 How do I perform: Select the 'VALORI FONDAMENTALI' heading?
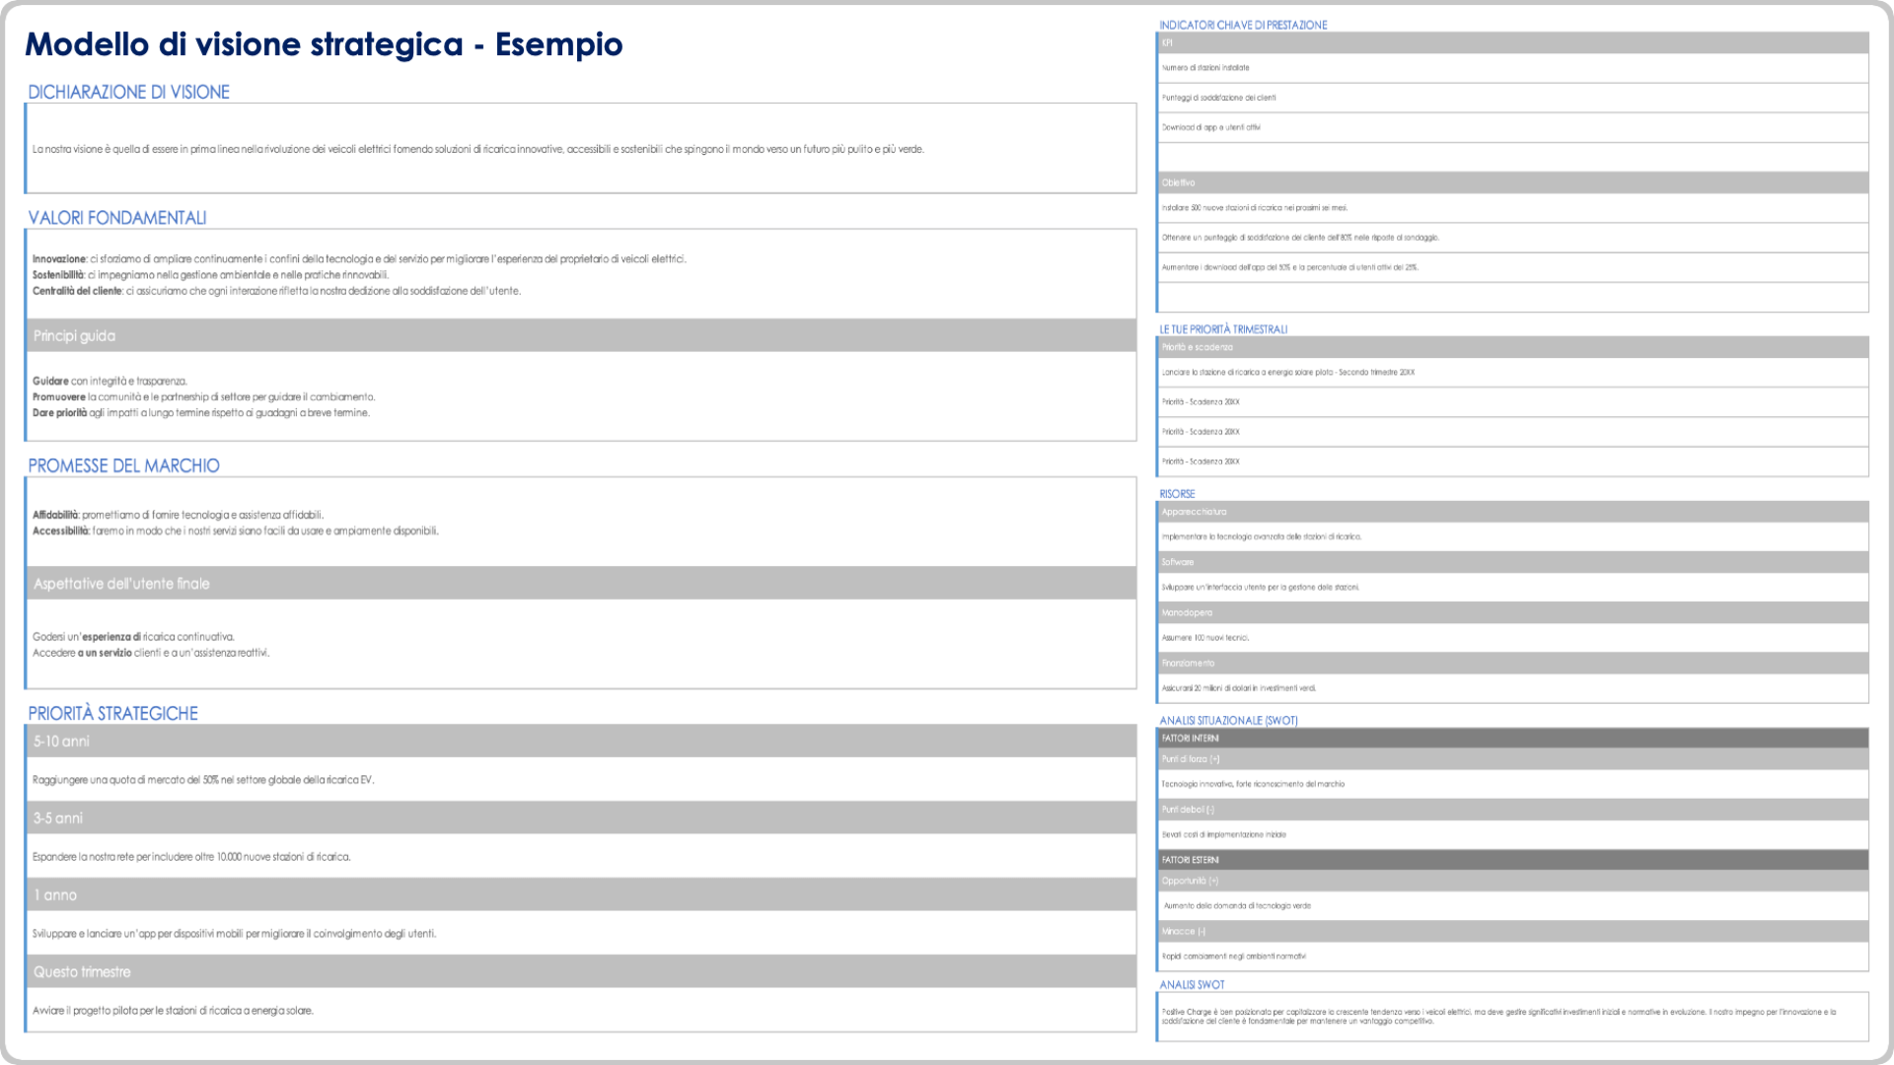117,218
